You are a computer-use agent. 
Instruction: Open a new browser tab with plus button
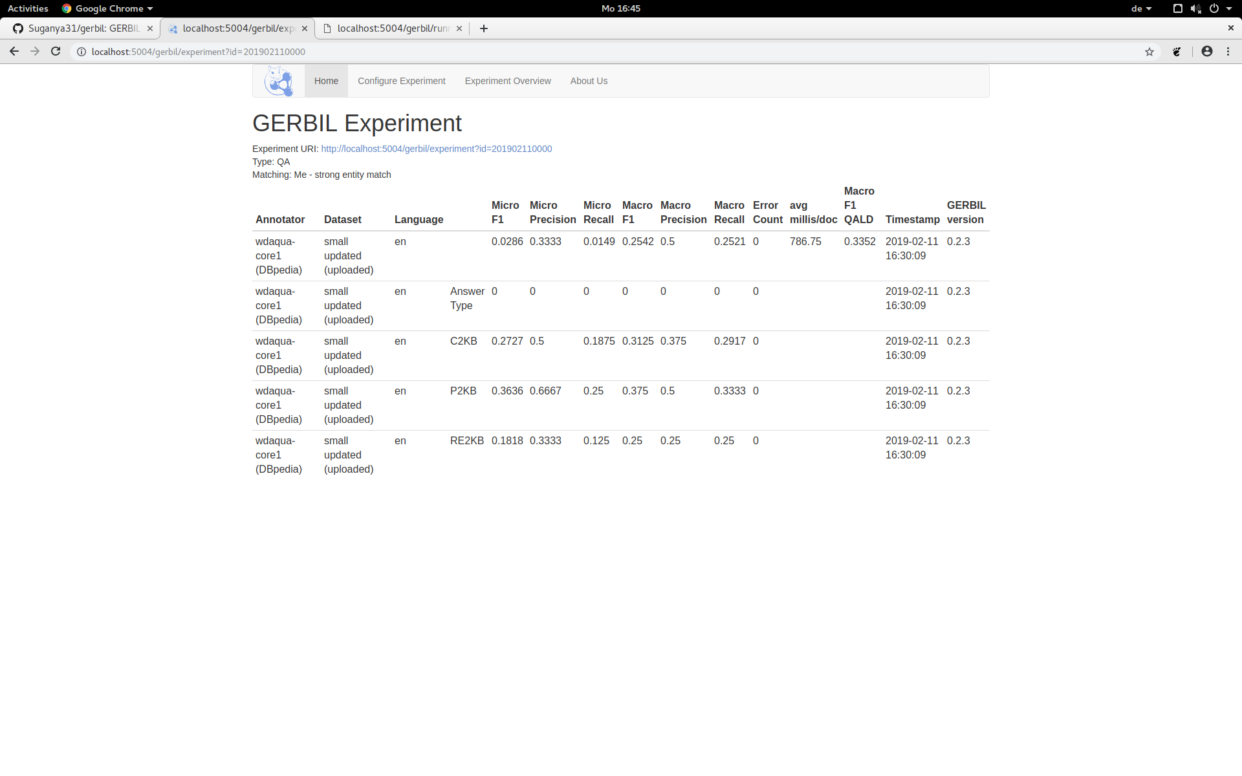483,28
